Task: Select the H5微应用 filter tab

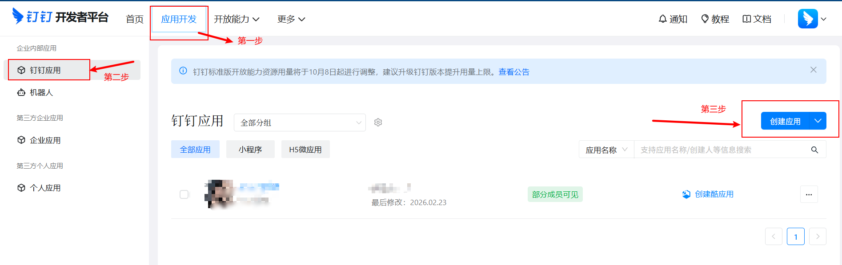Action: click(305, 150)
